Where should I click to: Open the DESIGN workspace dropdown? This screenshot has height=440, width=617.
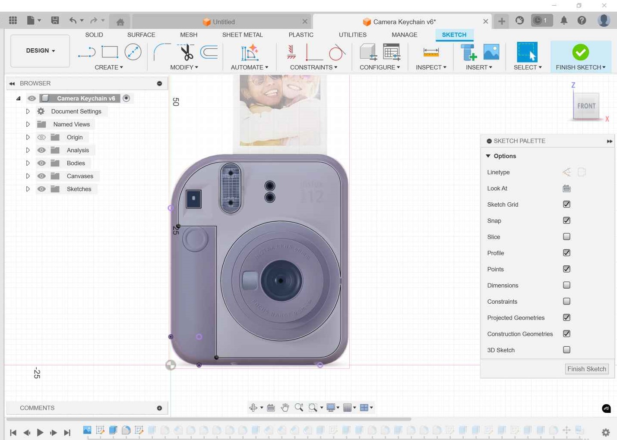click(40, 50)
